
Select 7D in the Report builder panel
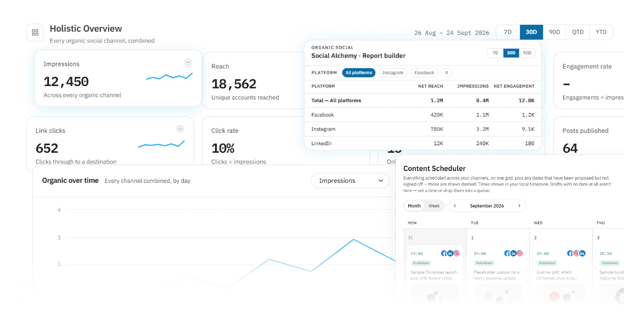pyautogui.click(x=495, y=53)
